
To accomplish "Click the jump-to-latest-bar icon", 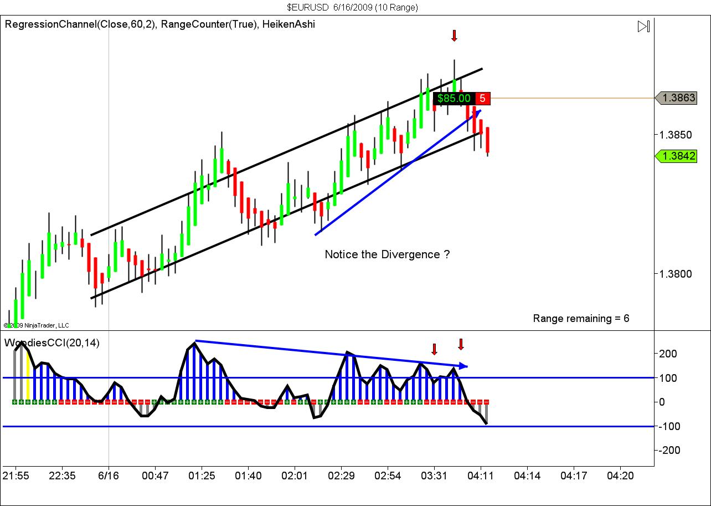I will coord(643,25).
